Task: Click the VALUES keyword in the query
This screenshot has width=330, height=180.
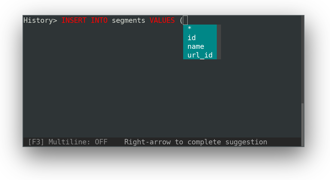Action: [x=162, y=20]
